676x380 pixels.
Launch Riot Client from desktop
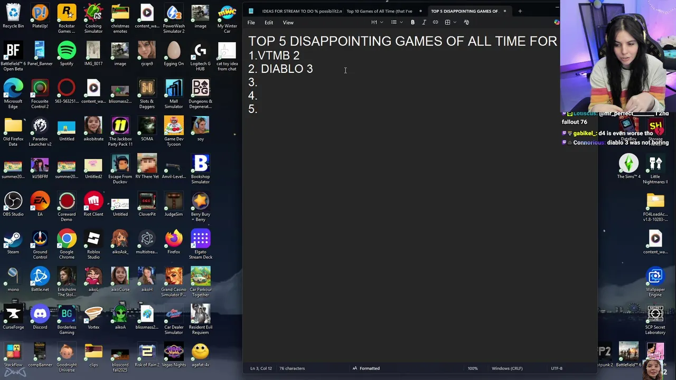tap(93, 204)
